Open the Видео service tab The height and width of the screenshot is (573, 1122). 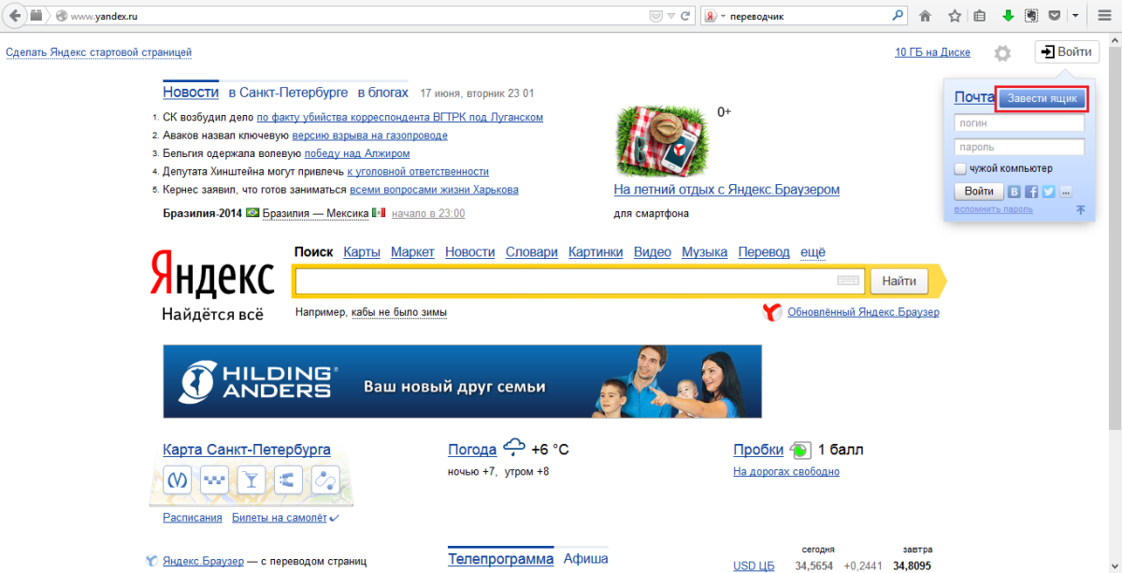(x=653, y=252)
